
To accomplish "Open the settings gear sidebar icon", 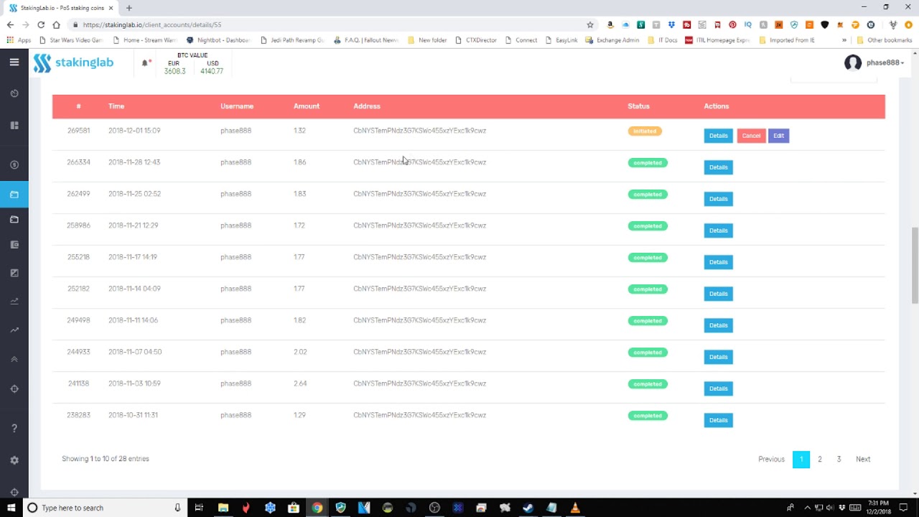I will click(x=14, y=460).
